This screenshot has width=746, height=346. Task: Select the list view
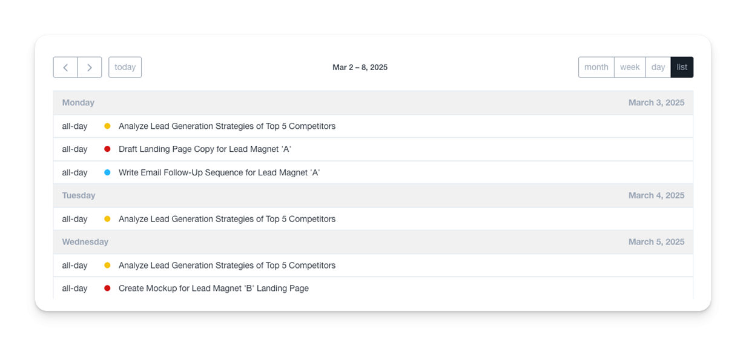click(682, 67)
